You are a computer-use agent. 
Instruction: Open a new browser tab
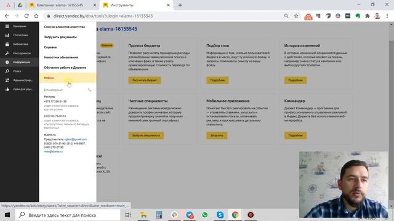tap(180, 5)
